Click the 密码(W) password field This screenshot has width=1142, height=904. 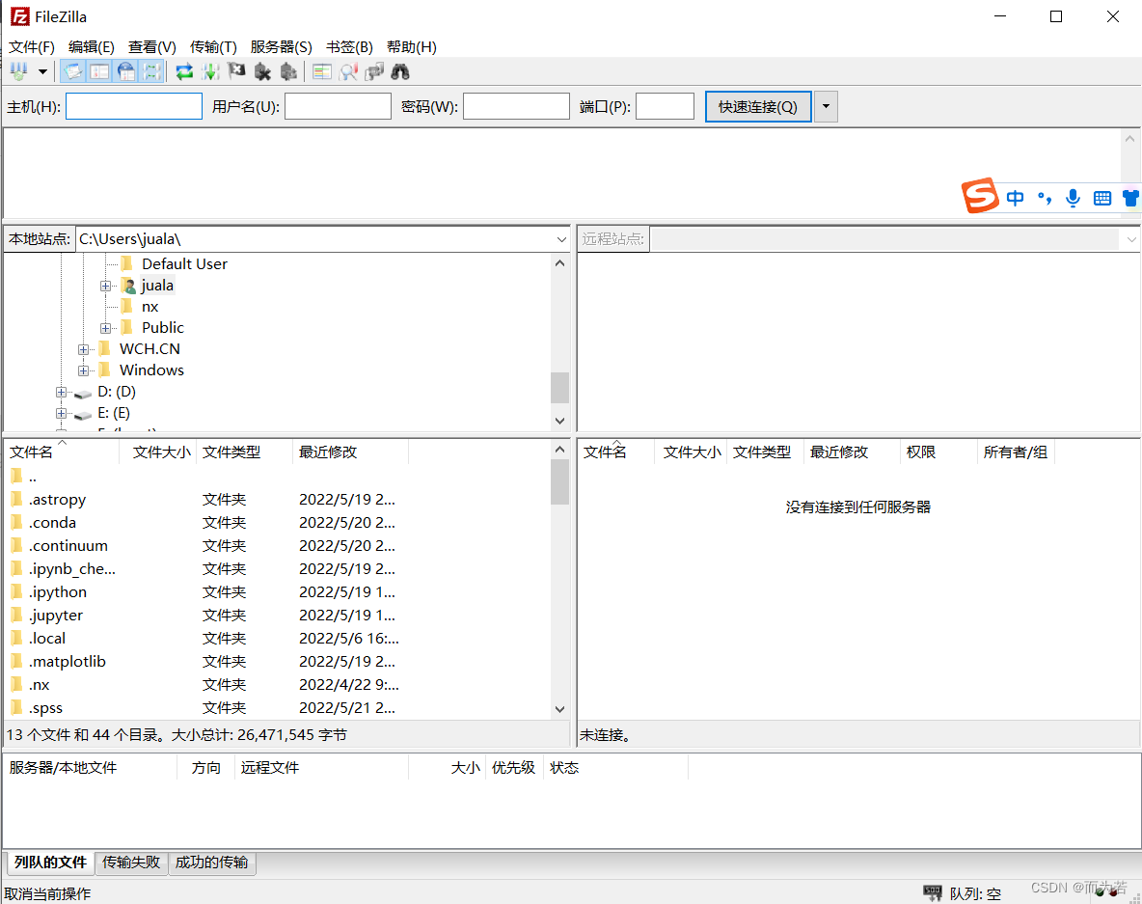516,106
